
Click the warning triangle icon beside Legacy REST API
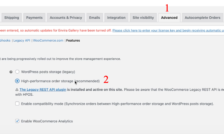[17, 90]
